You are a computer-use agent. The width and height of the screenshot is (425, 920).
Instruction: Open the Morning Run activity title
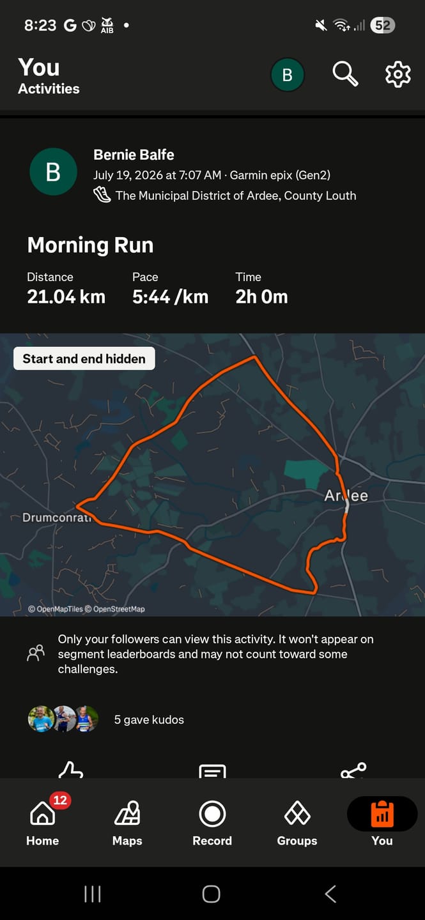[90, 245]
